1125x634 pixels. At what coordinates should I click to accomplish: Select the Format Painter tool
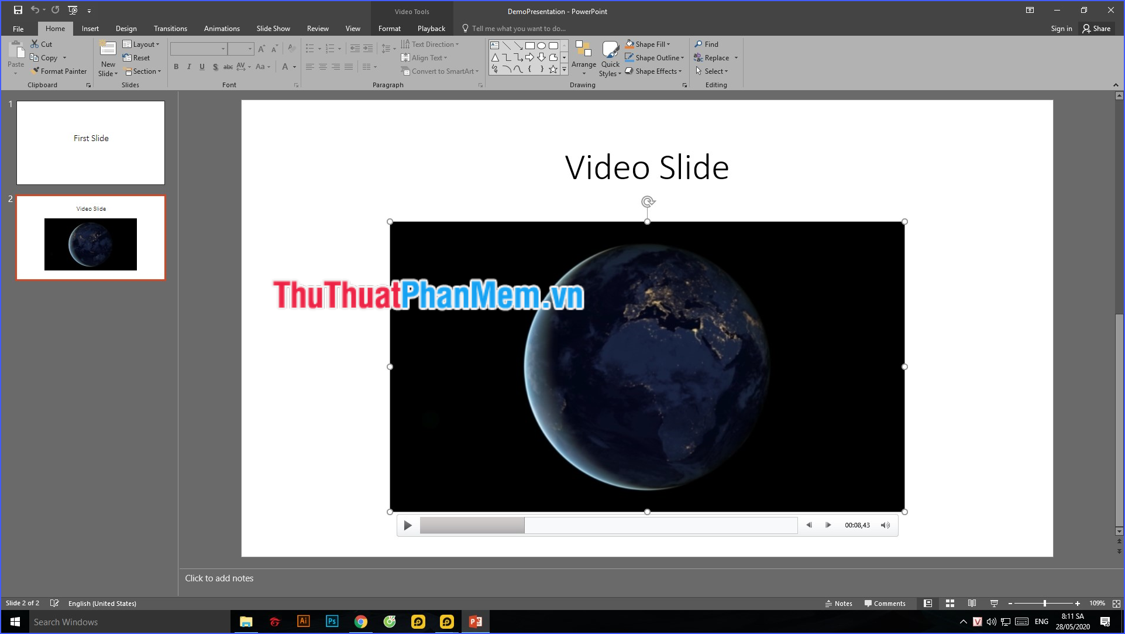click(59, 71)
